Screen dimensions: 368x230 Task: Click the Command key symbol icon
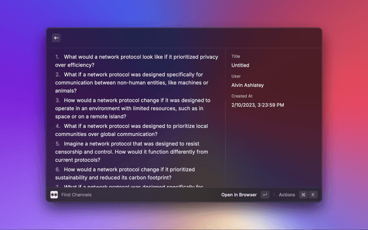[x=303, y=195]
